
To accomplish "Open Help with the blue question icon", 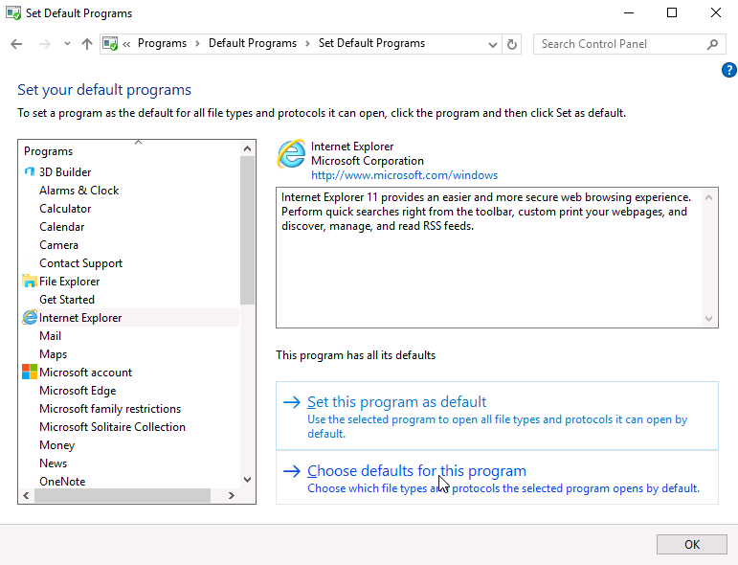I will click(729, 70).
